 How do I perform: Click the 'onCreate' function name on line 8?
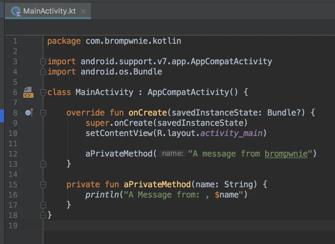pos(148,112)
